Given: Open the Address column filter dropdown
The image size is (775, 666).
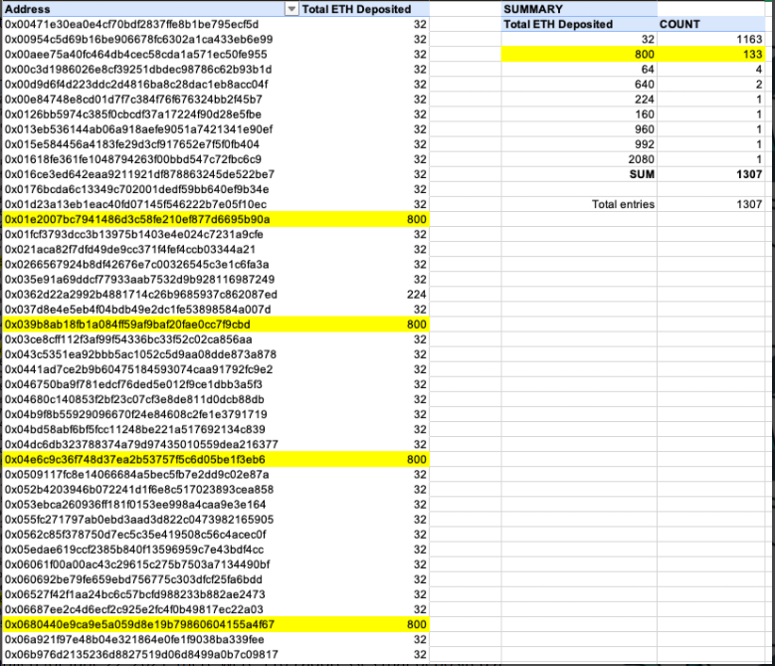Looking at the screenshot, I should 291,9.
